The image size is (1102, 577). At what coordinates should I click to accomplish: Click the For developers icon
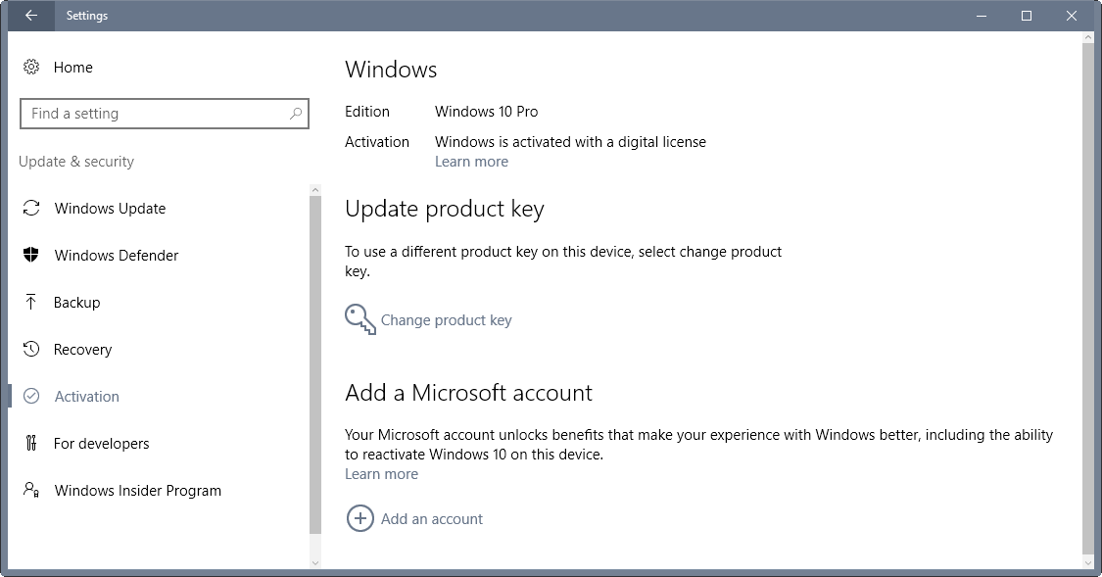coord(30,443)
